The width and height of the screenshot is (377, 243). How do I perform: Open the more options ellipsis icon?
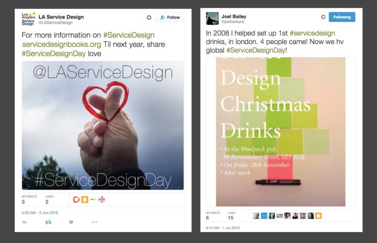click(x=95, y=222)
